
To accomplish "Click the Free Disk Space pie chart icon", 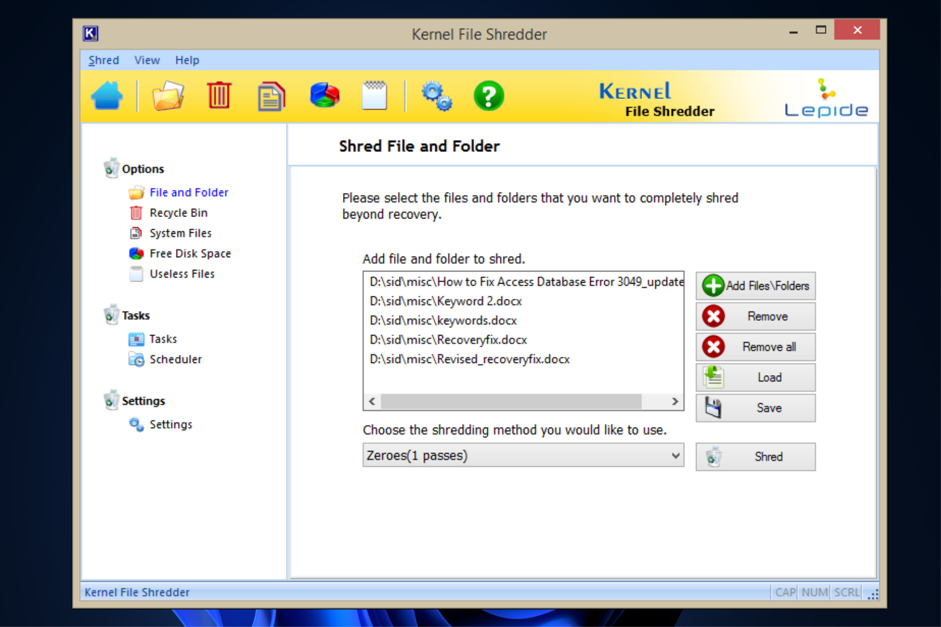I will 324,95.
